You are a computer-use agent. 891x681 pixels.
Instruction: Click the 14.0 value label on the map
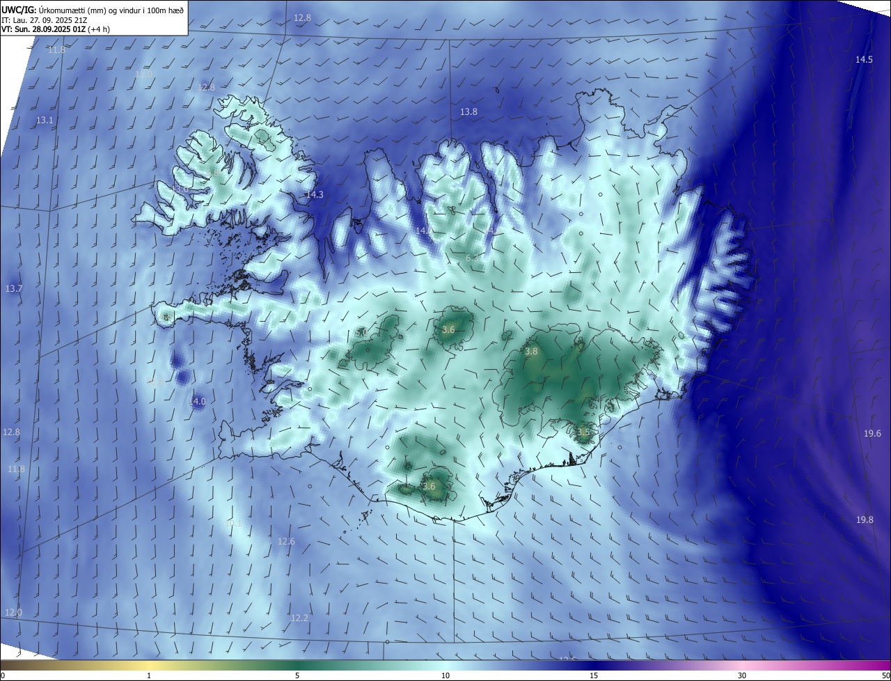(197, 402)
